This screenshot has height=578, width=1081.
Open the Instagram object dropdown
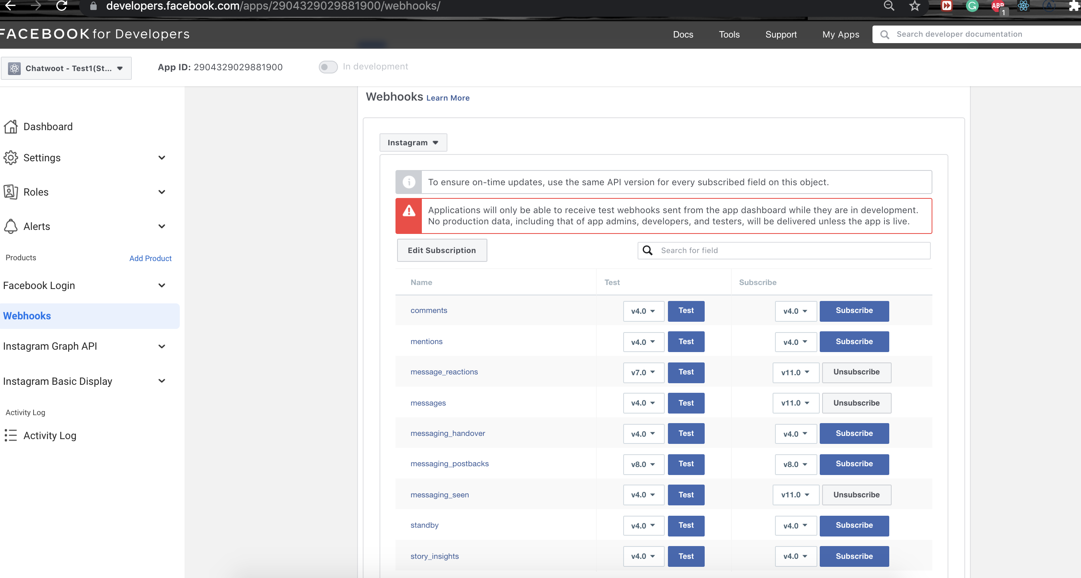pyautogui.click(x=413, y=143)
